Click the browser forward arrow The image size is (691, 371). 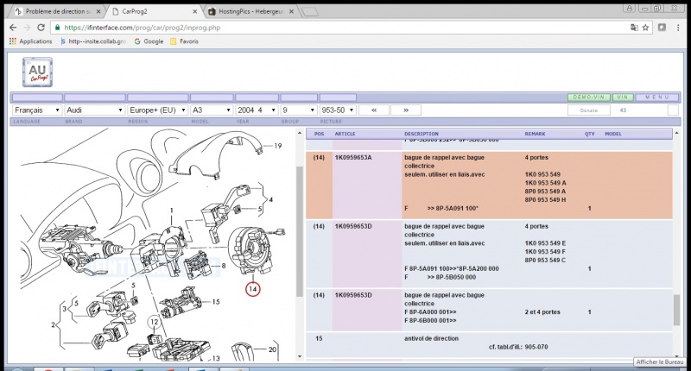coord(27,28)
